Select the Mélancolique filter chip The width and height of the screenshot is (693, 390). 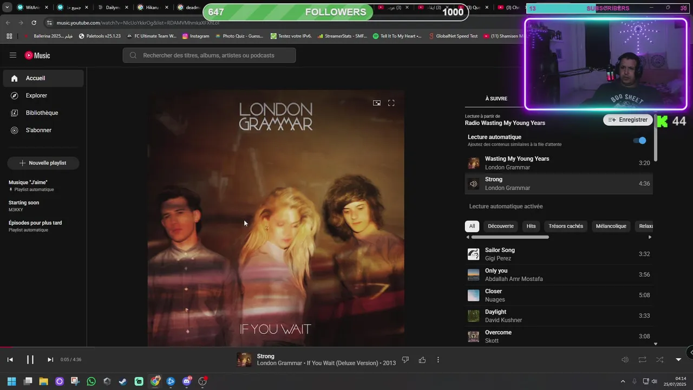click(x=611, y=226)
